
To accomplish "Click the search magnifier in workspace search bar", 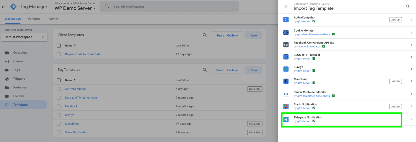I will 108,6.
